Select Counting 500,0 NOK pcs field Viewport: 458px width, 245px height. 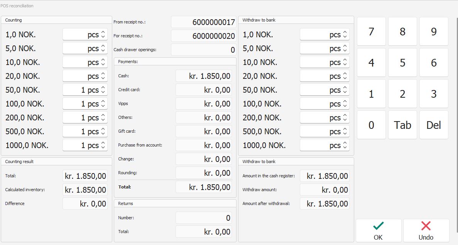(x=85, y=132)
